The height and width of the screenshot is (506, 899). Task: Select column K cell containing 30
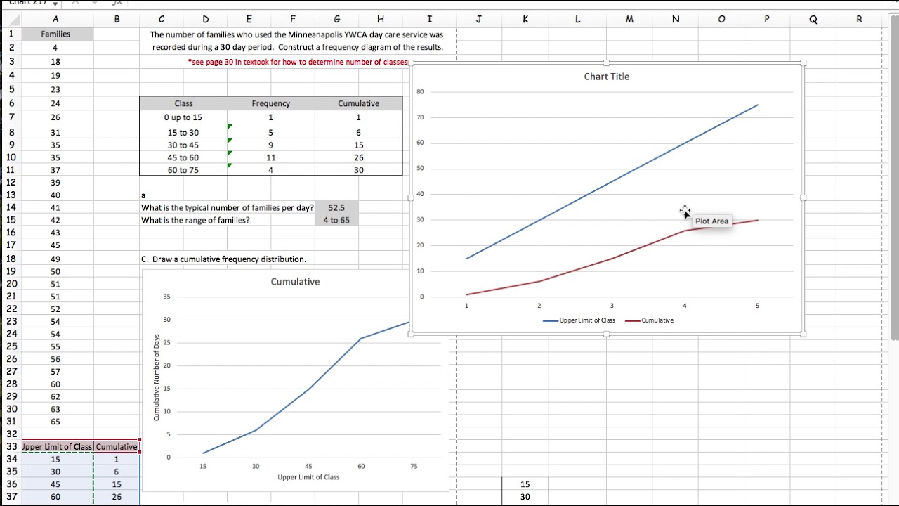(x=525, y=497)
